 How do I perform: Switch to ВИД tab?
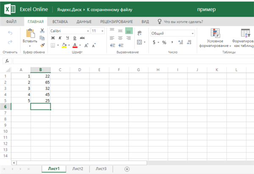[x=145, y=22]
